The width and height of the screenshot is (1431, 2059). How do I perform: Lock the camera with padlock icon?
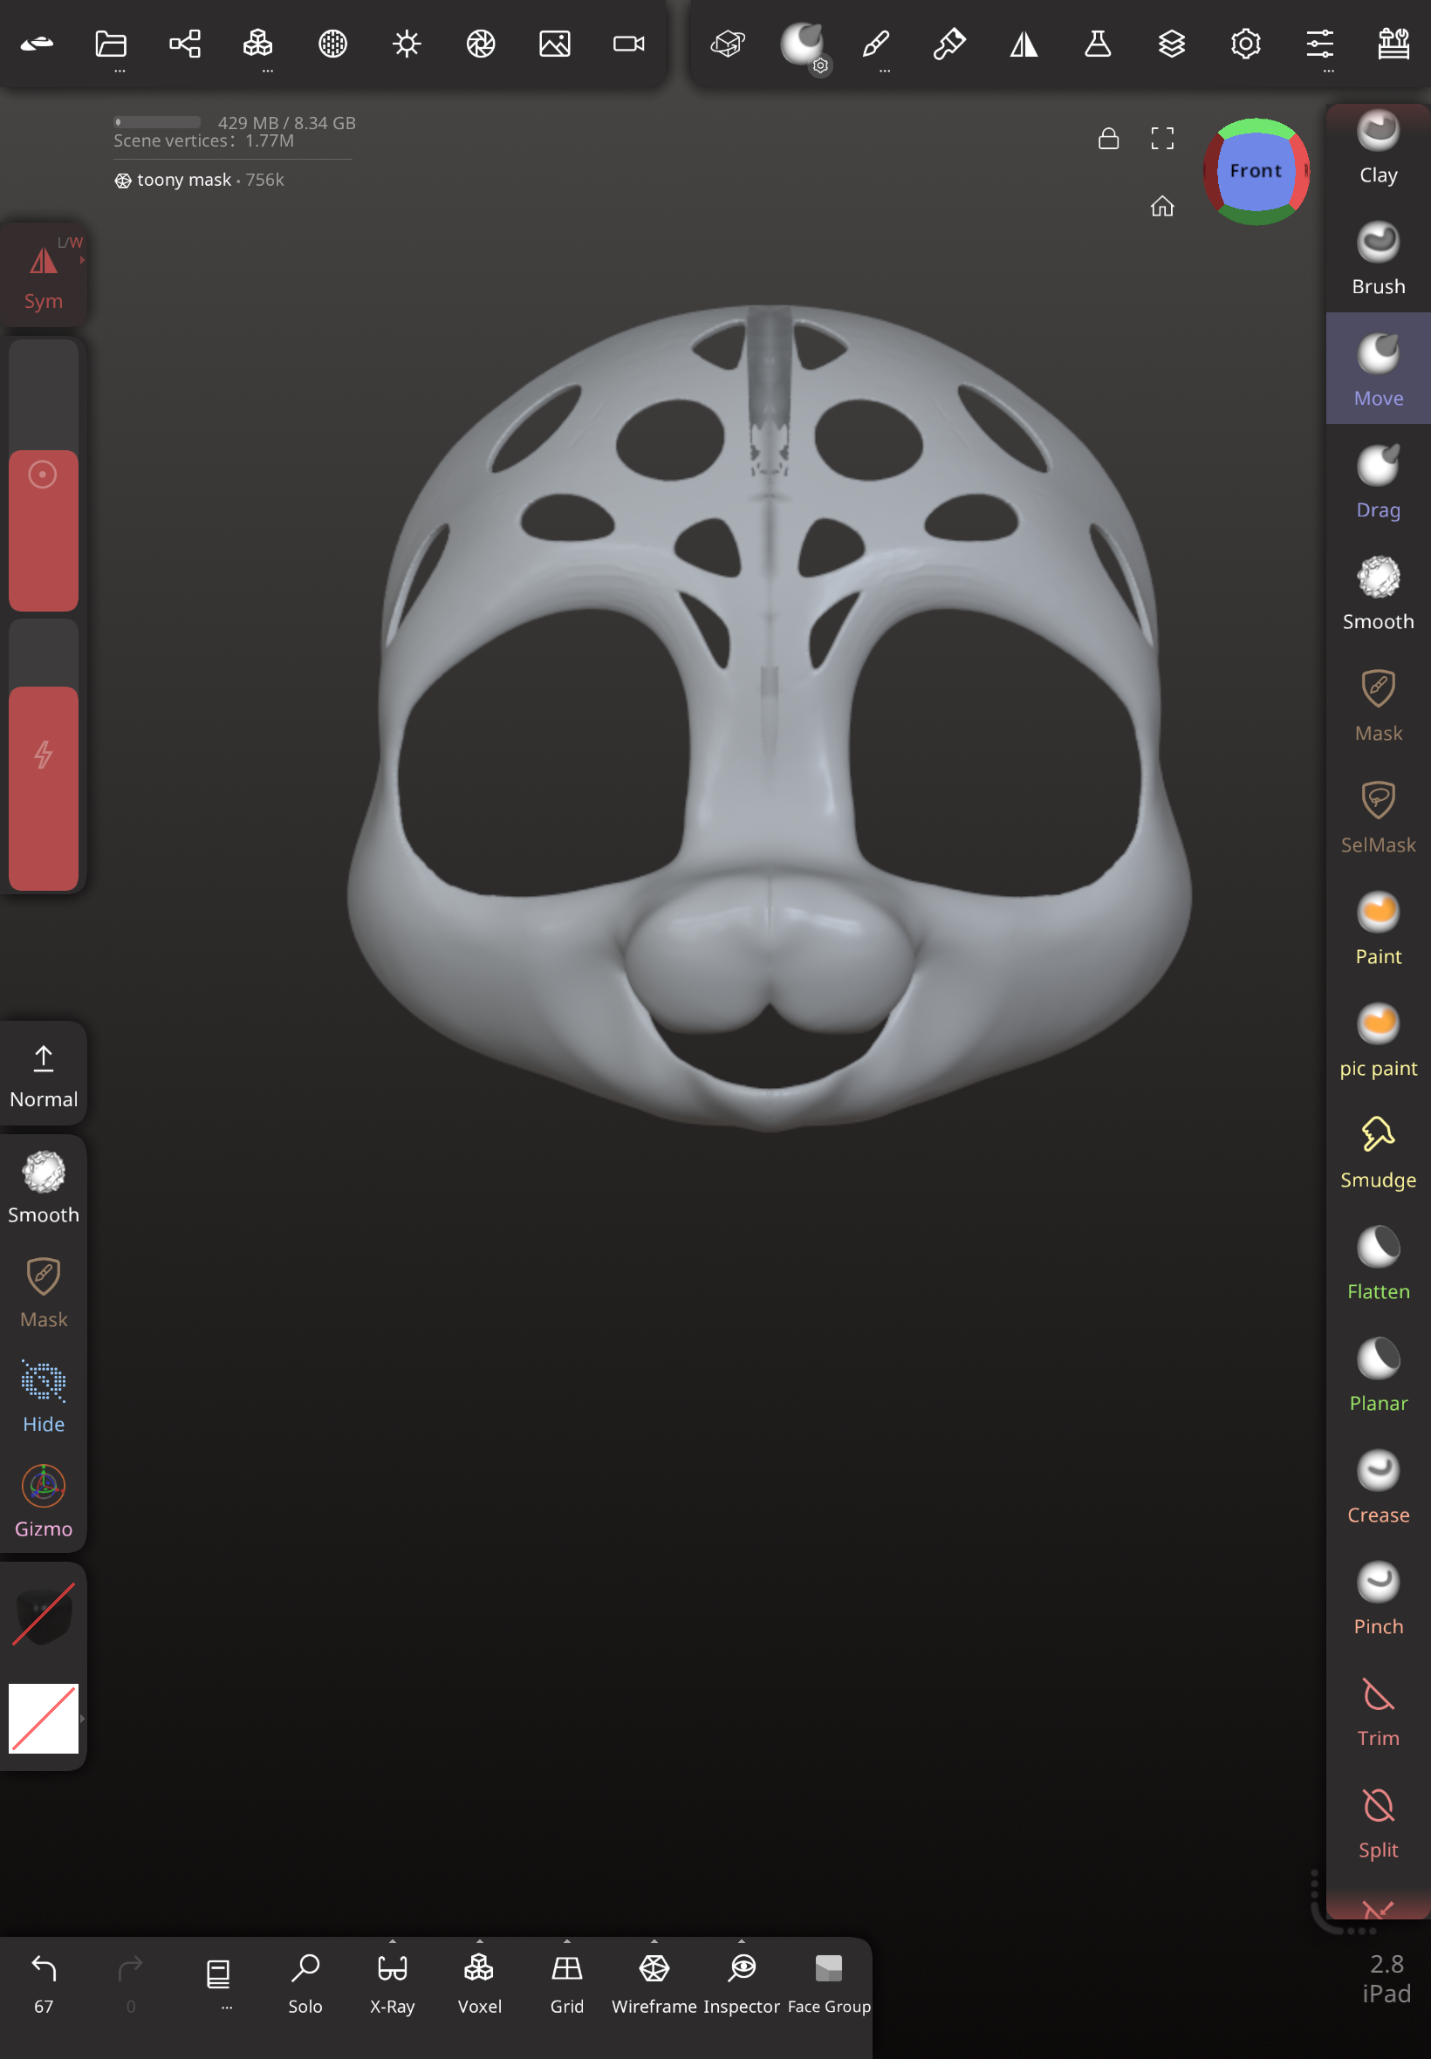(1108, 138)
